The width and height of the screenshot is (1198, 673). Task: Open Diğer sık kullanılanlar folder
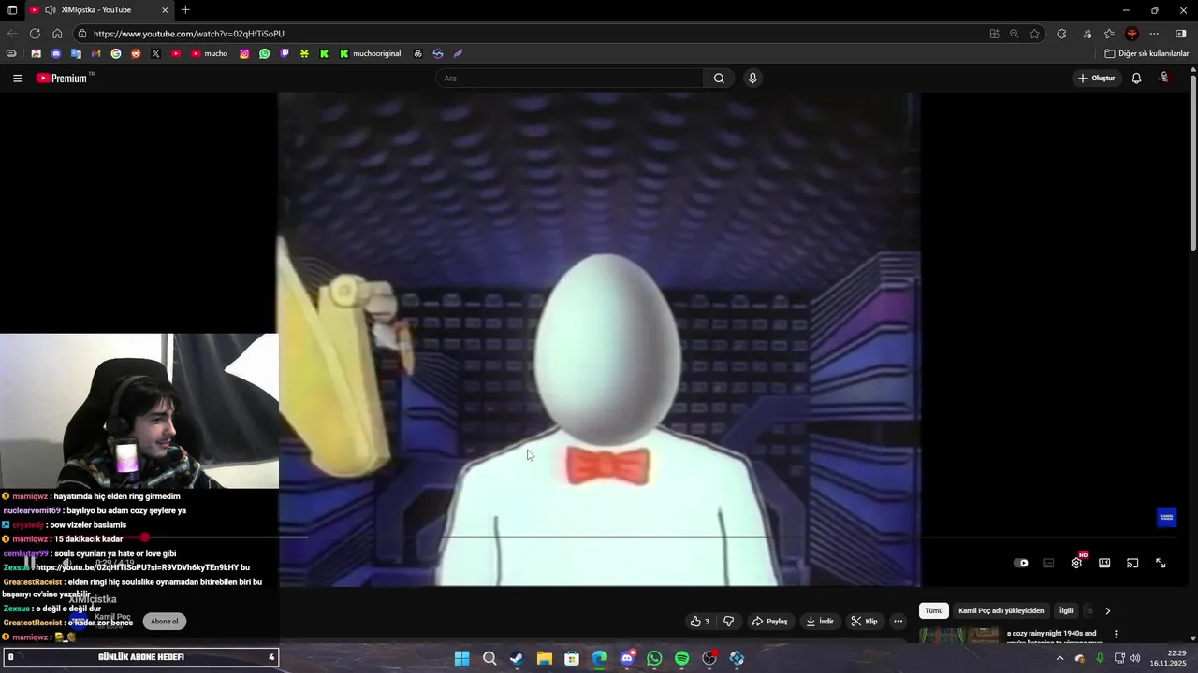coord(1147,54)
